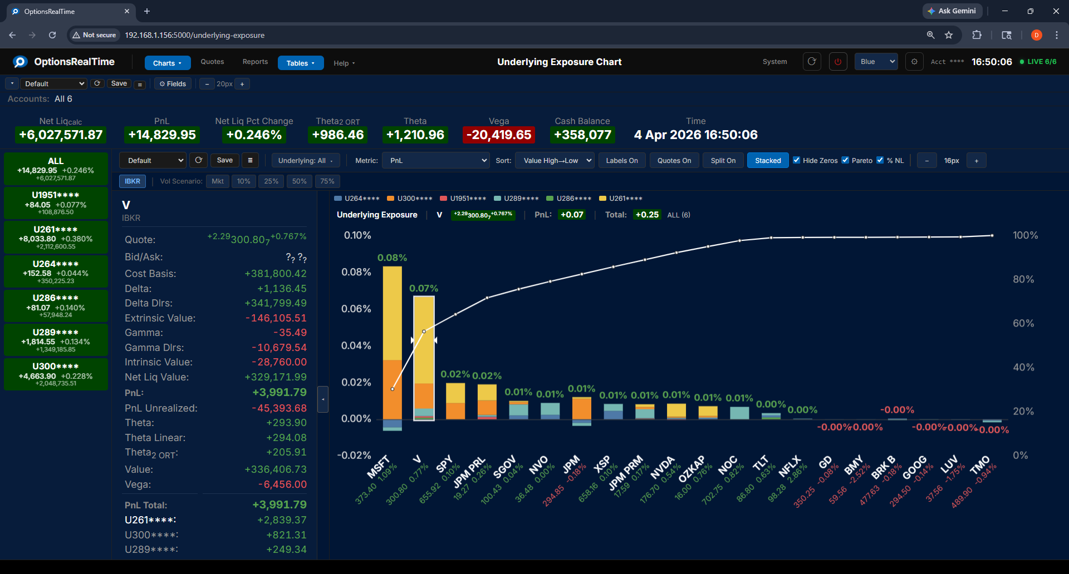Click the U300**** orange legend swatch

click(x=390, y=199)
